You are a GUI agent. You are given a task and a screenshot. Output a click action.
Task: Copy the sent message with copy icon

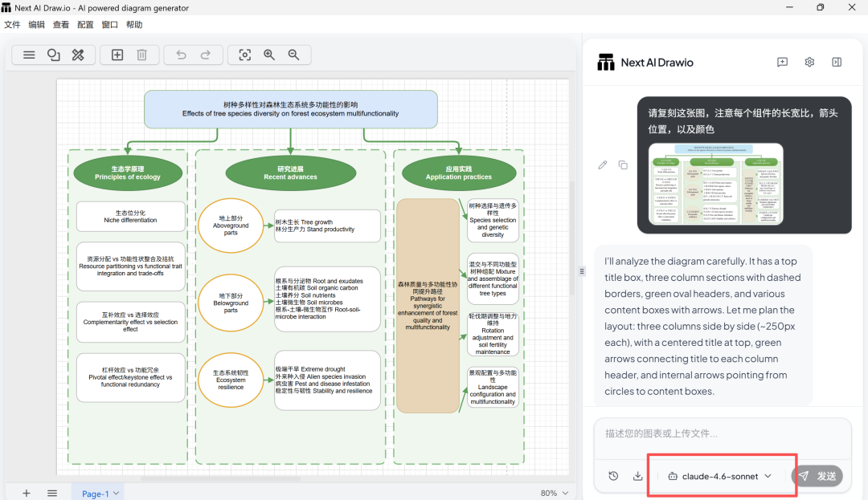pos(623,165)
